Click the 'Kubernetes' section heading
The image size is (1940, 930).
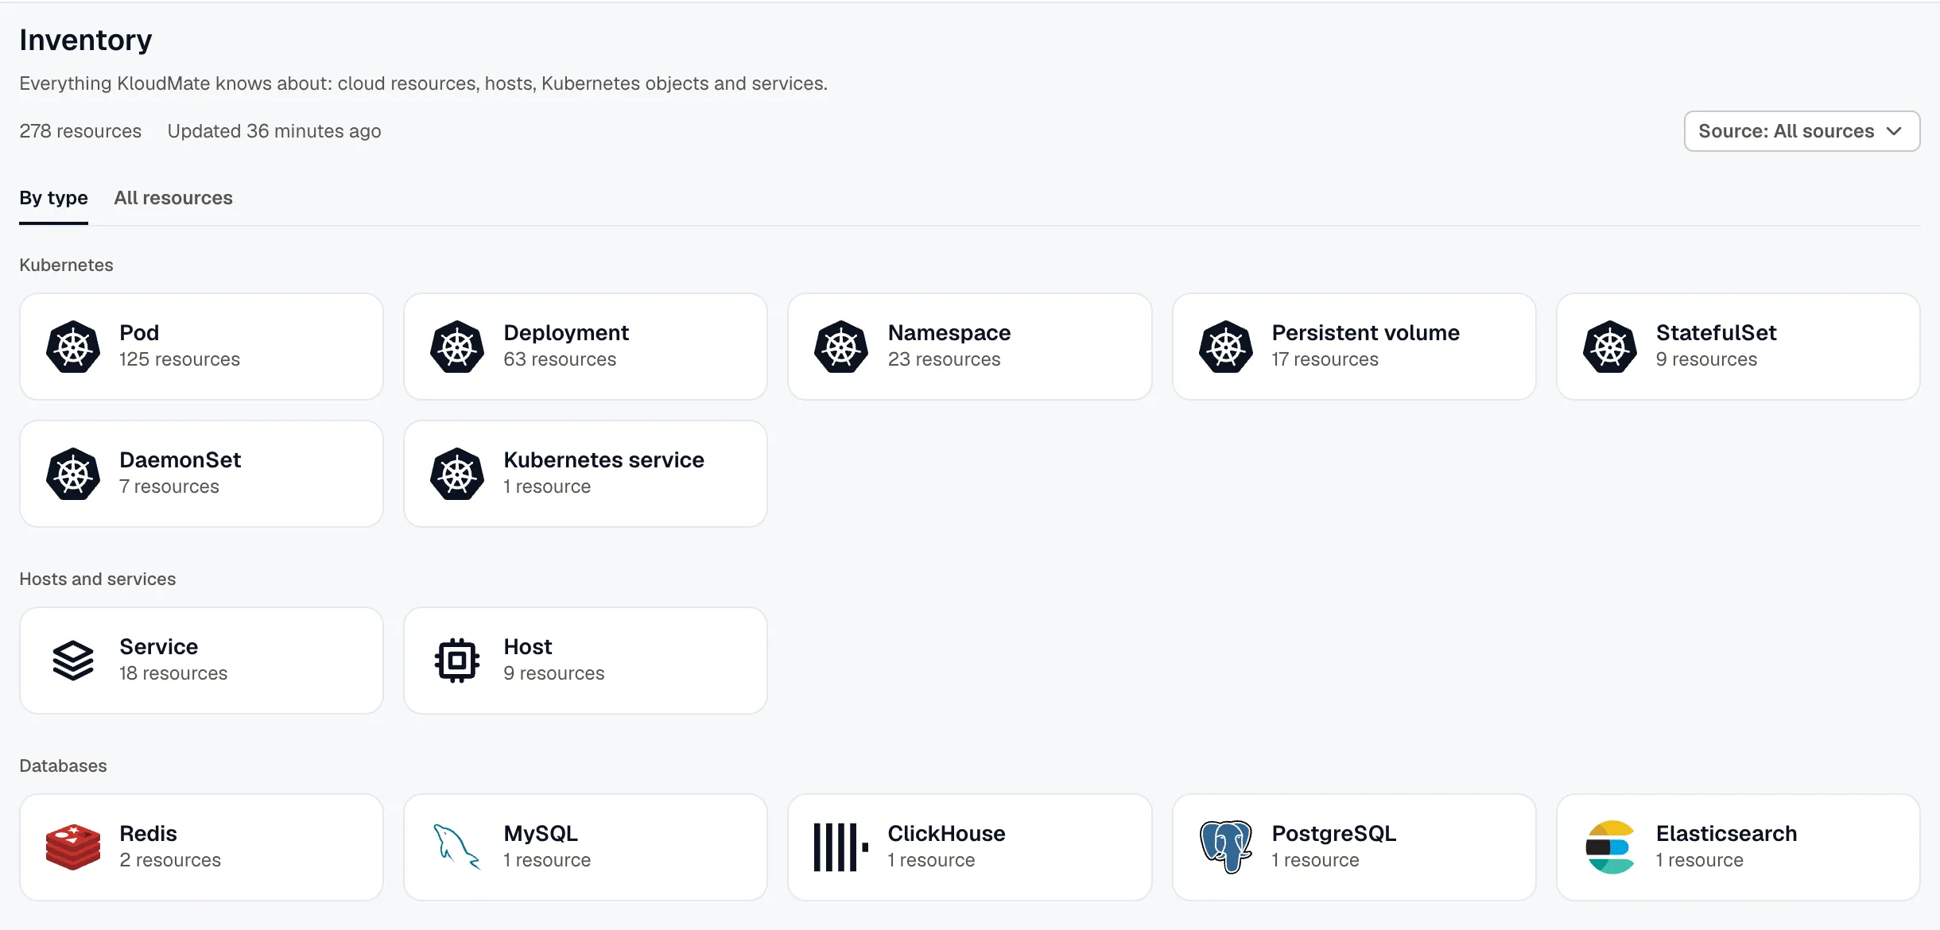[66, 265]
